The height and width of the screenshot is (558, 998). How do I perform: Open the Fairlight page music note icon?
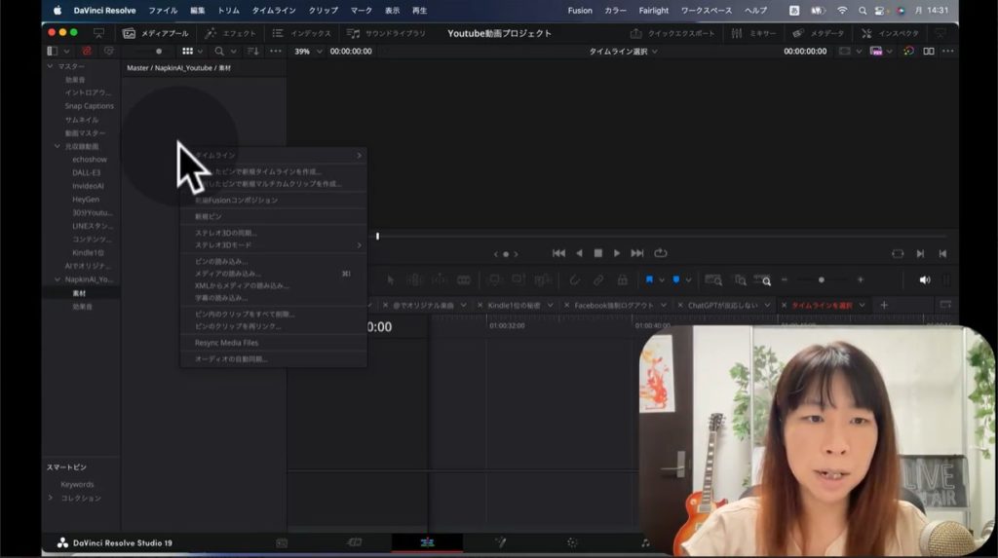tap(645, 542)
